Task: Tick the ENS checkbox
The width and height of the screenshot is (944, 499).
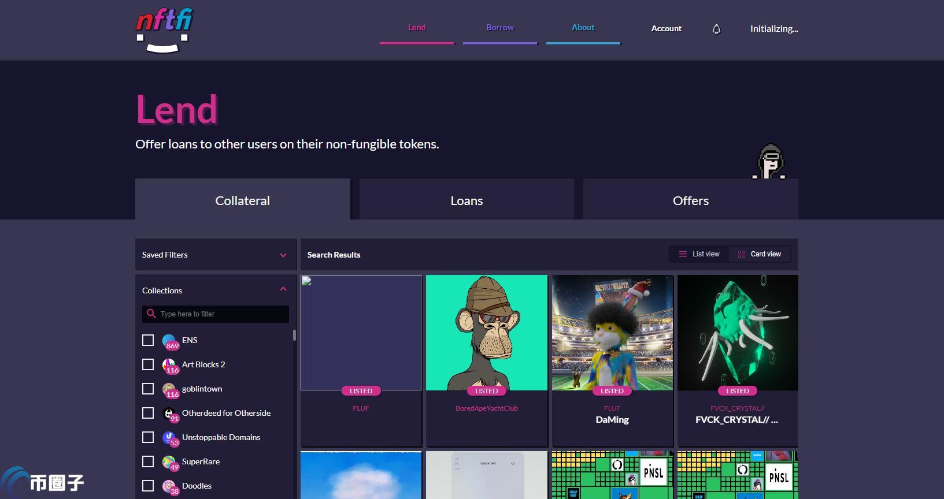Action: (148, 340)
